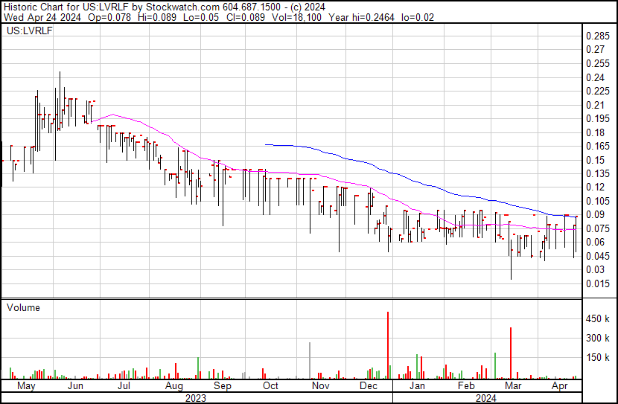618x404 pixels.
Task: Click the green late-February volume bar
Action: [x=495, y=366]
